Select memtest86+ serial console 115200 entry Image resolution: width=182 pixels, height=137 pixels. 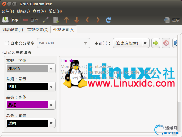[x=108, y=72]
